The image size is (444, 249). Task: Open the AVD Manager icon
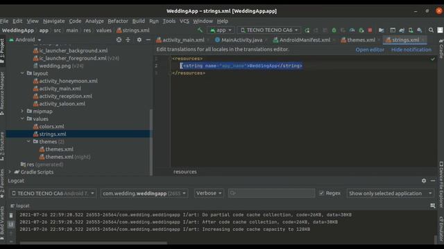(x=411, y=30)
